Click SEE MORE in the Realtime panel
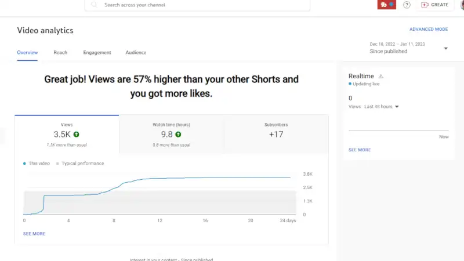Screen dimensions: 464x261 (x=360, y=150)
